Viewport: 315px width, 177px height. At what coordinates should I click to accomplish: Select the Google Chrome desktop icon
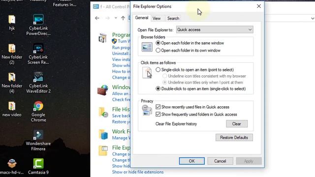(38, 106)
